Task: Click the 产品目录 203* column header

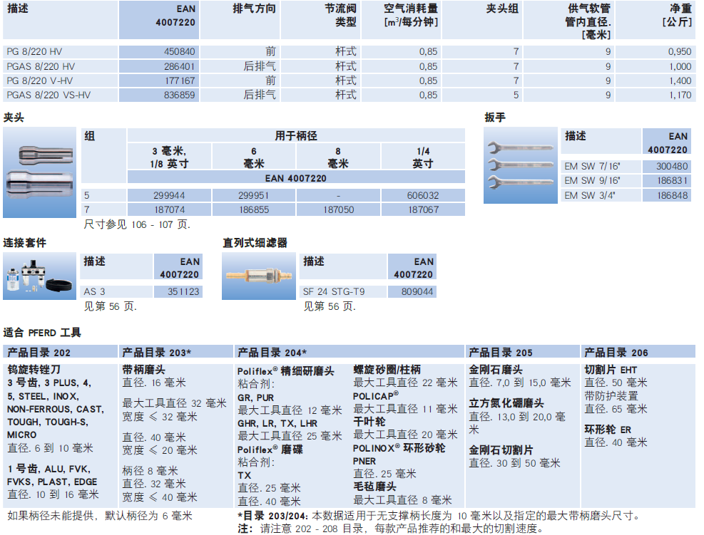Action: point(156,353)
